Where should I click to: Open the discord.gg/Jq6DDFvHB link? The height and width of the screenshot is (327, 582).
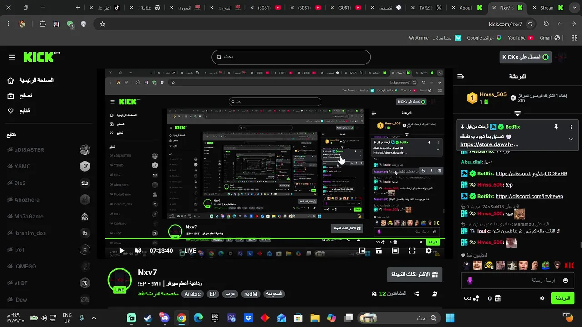531,173
